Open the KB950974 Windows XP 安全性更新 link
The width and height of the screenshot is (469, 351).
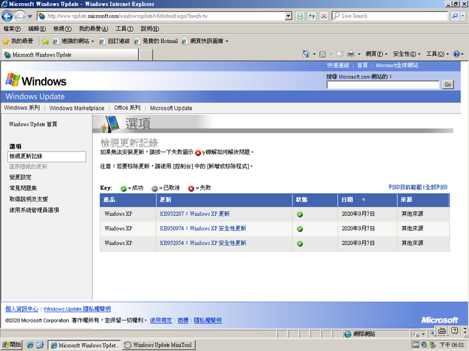[203, 228]
